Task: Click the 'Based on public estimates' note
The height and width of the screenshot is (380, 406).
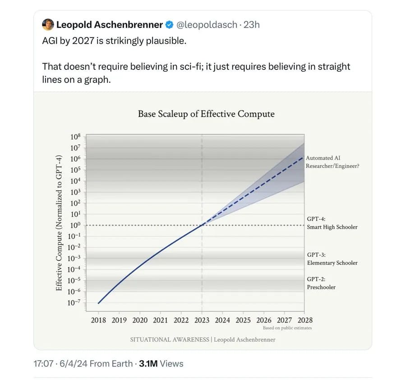Action: [287, 328]
